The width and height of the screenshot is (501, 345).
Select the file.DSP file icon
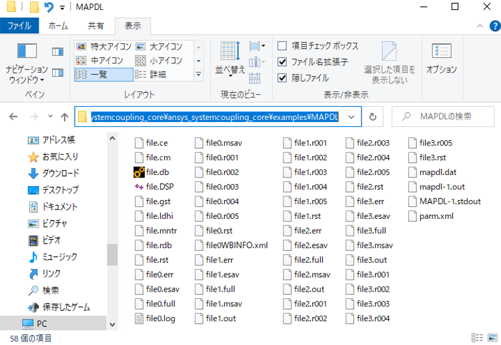coord(139,187)
